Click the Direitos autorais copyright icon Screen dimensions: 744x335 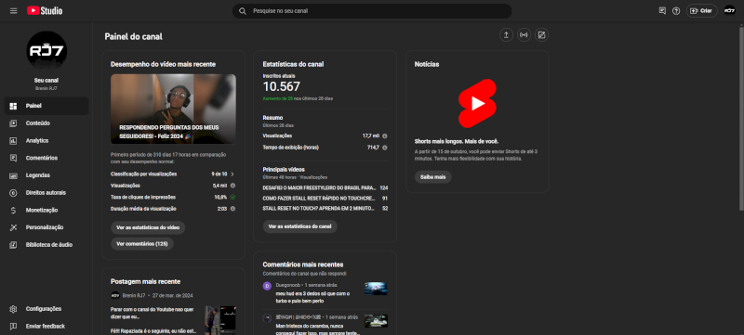click(13, 193)
